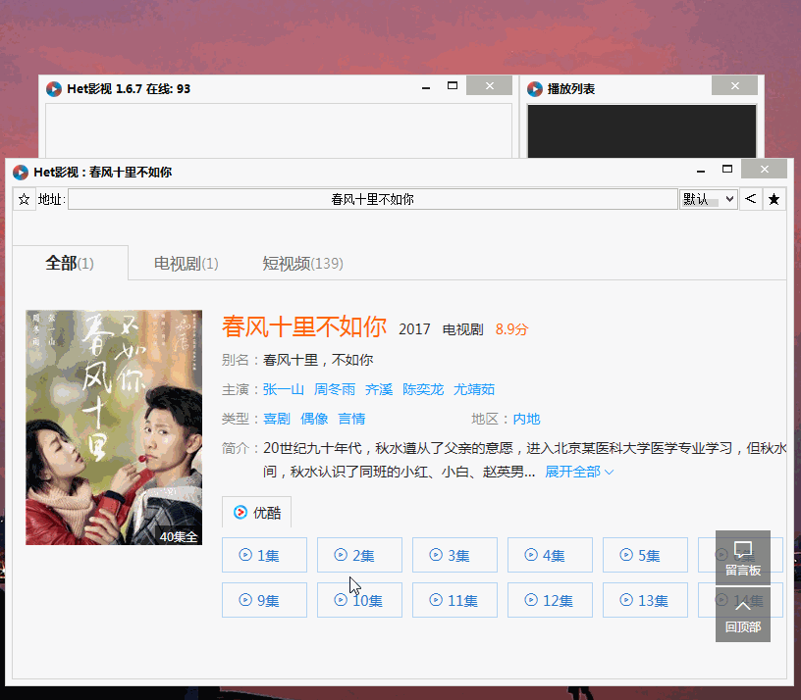This screenshot has height=700, width=801.
Task: Switch to the 全部(1) tab
Action: coord(70,264)
